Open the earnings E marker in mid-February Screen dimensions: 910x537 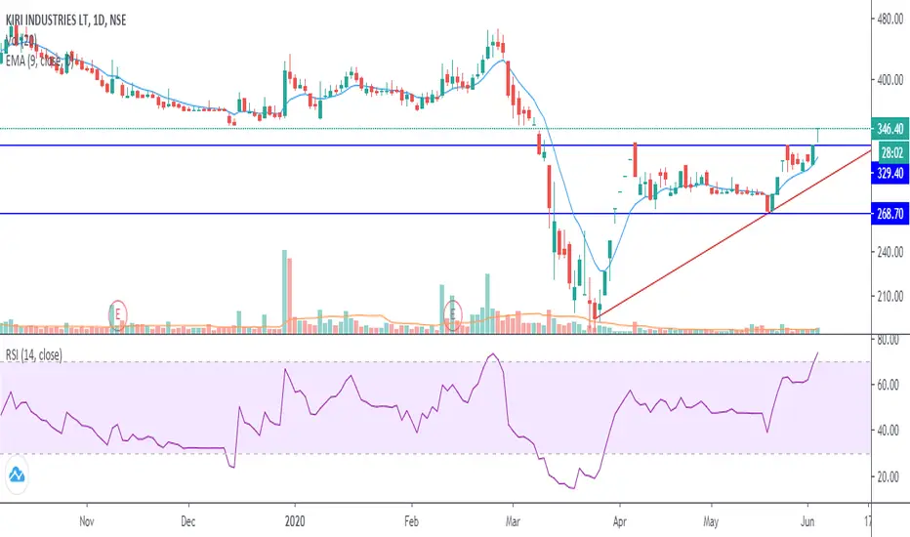click(x=452, y=315)
